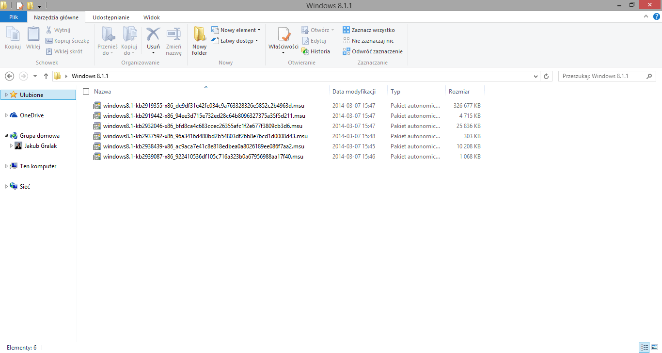Click the Usuń red X icon
Image resolution: width=662 pixels, height=353 pixels.
point(153,34)
